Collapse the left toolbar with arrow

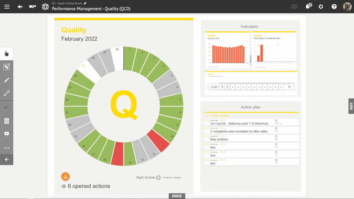coord(7,159)
